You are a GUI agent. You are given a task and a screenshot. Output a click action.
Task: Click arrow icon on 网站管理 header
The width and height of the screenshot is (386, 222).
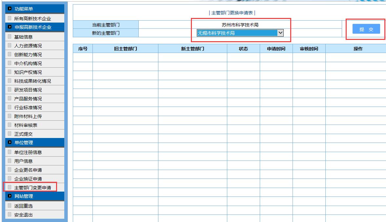coord(10,196)
